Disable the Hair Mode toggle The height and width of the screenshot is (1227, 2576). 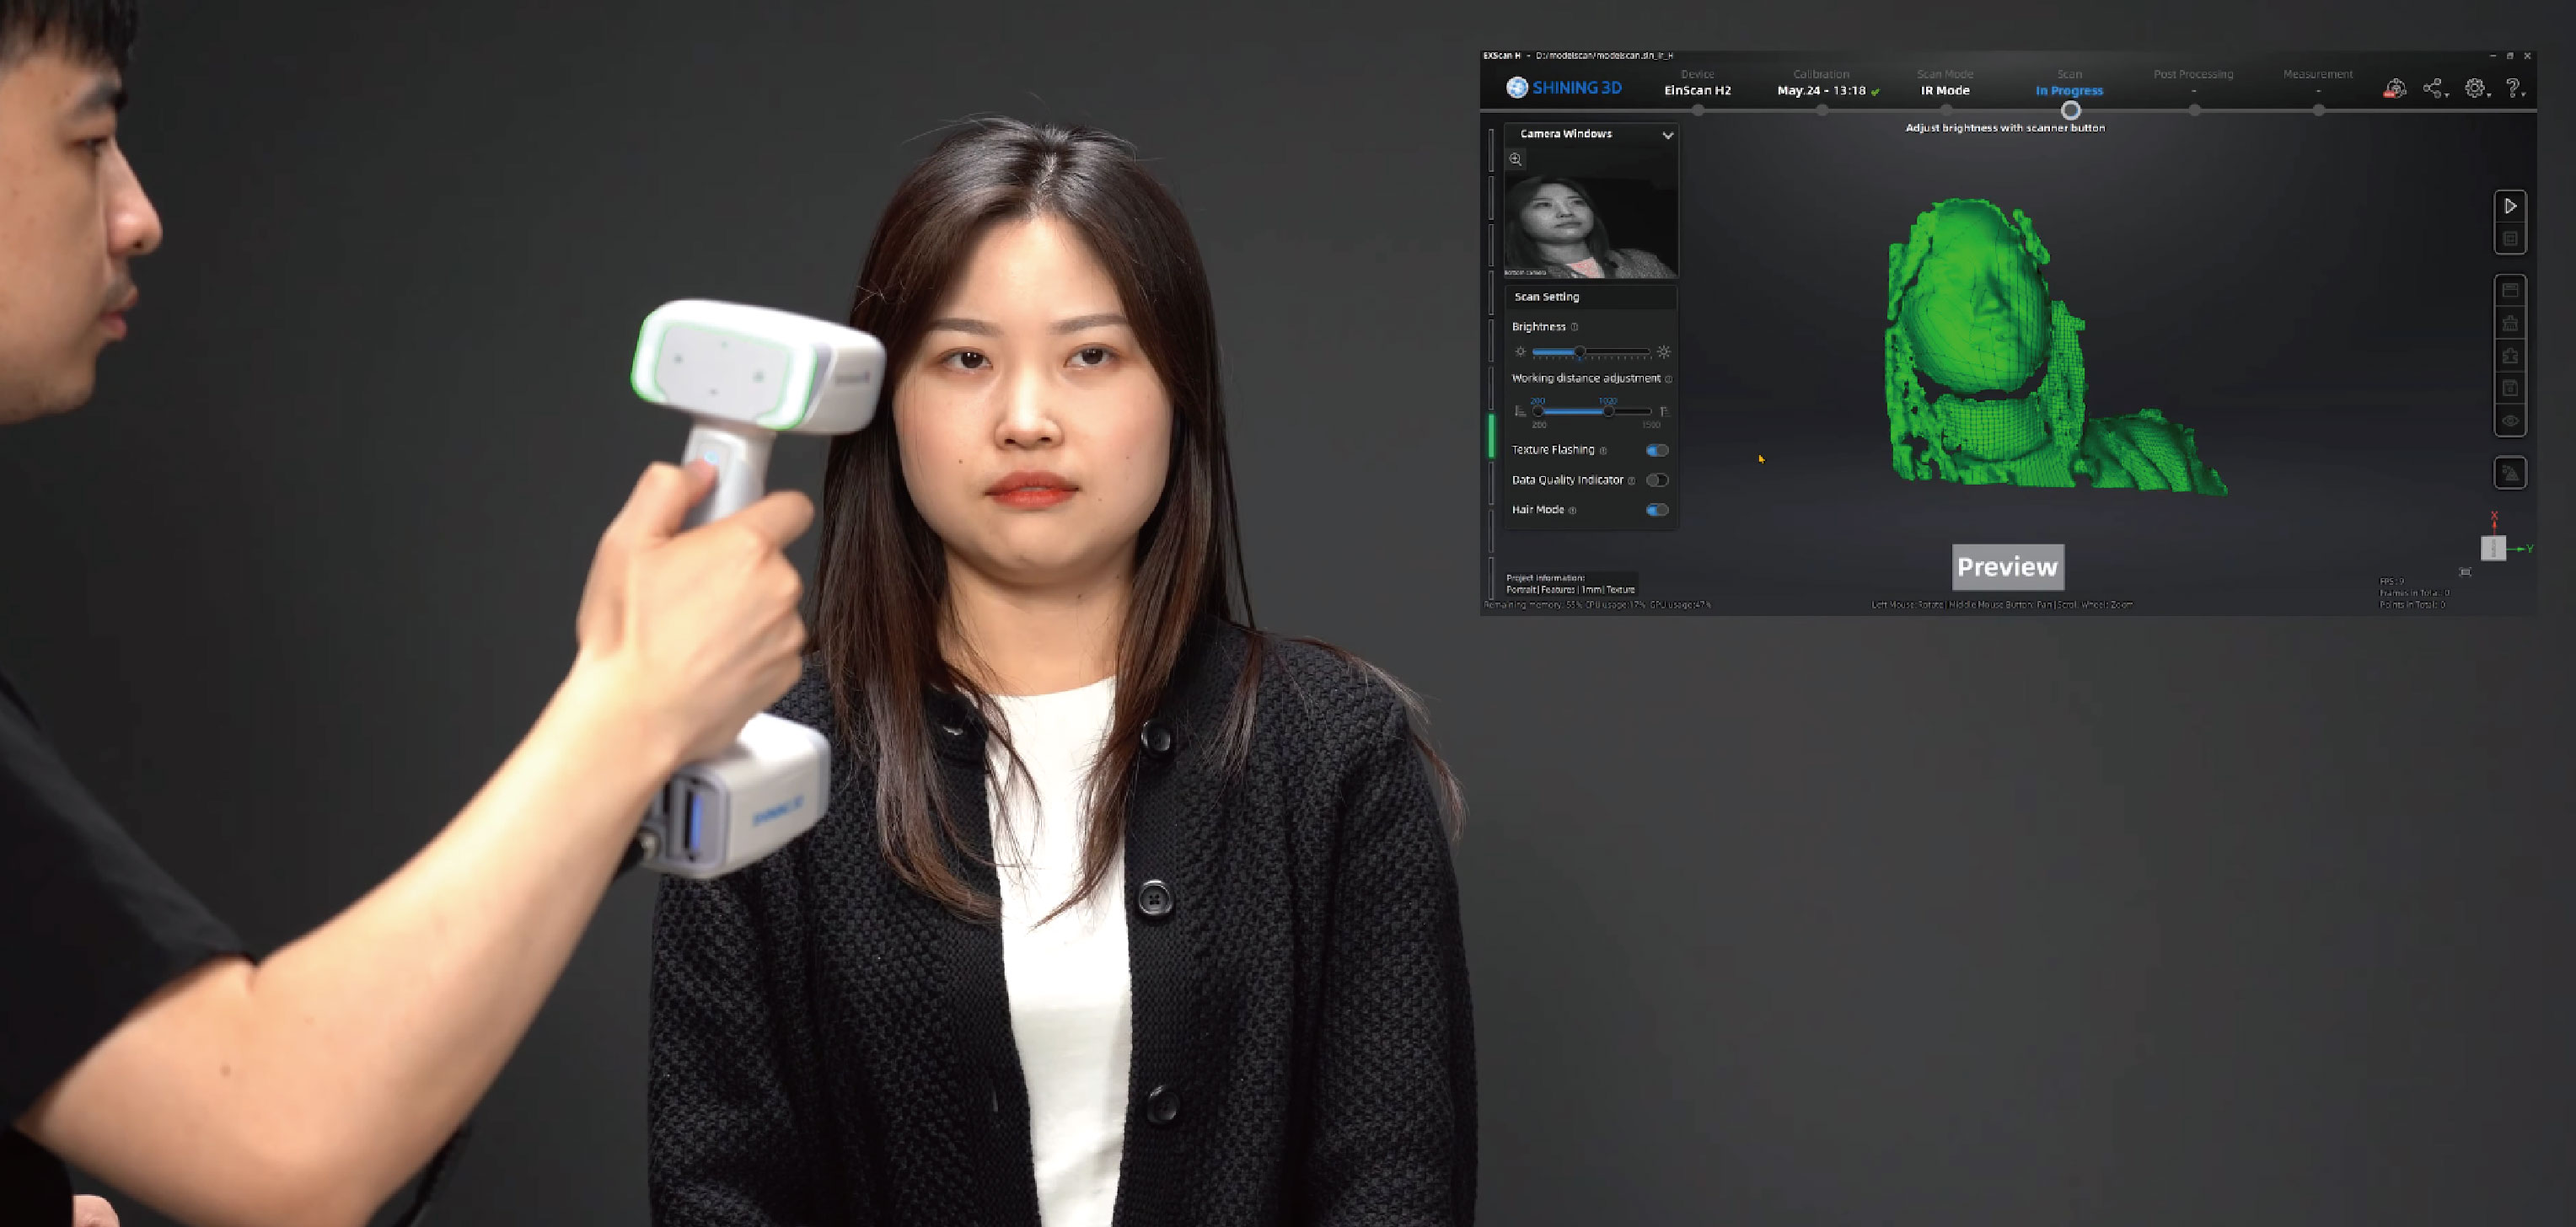point(1657,510)
